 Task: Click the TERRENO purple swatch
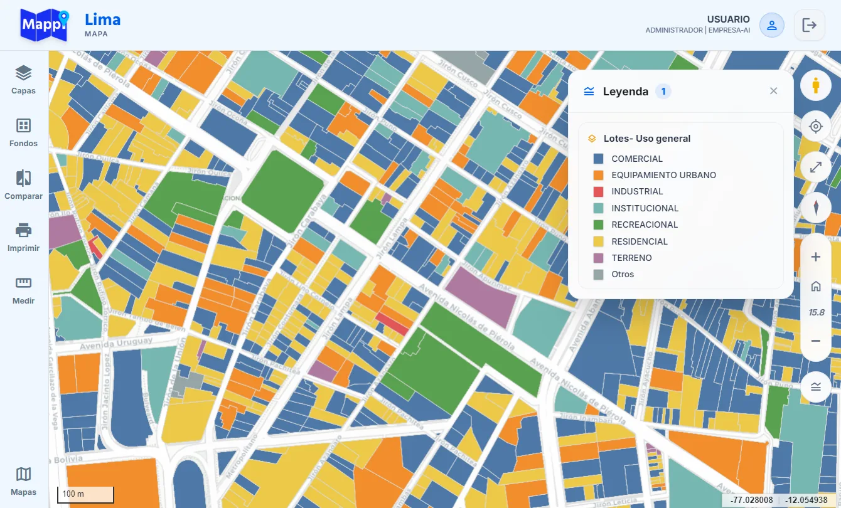point(598,258)
